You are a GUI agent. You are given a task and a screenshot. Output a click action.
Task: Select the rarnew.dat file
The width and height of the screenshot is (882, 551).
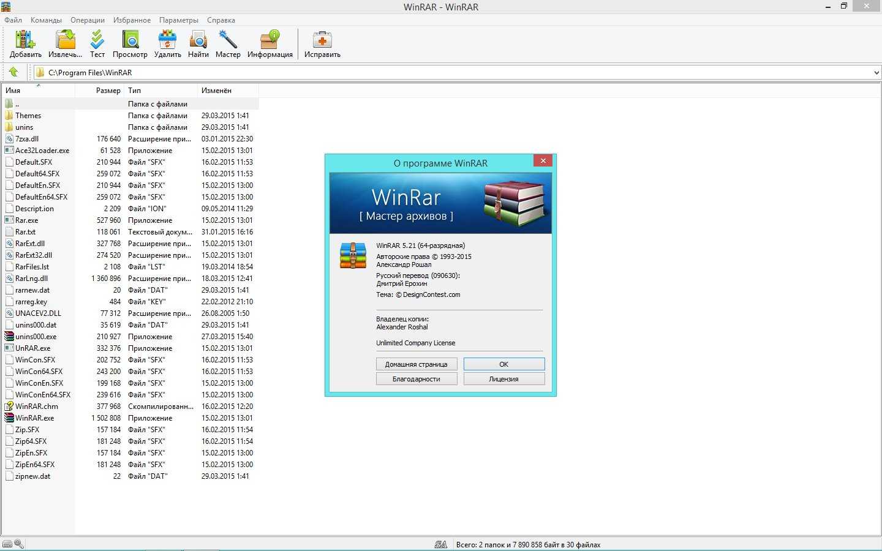click(32, 290)
